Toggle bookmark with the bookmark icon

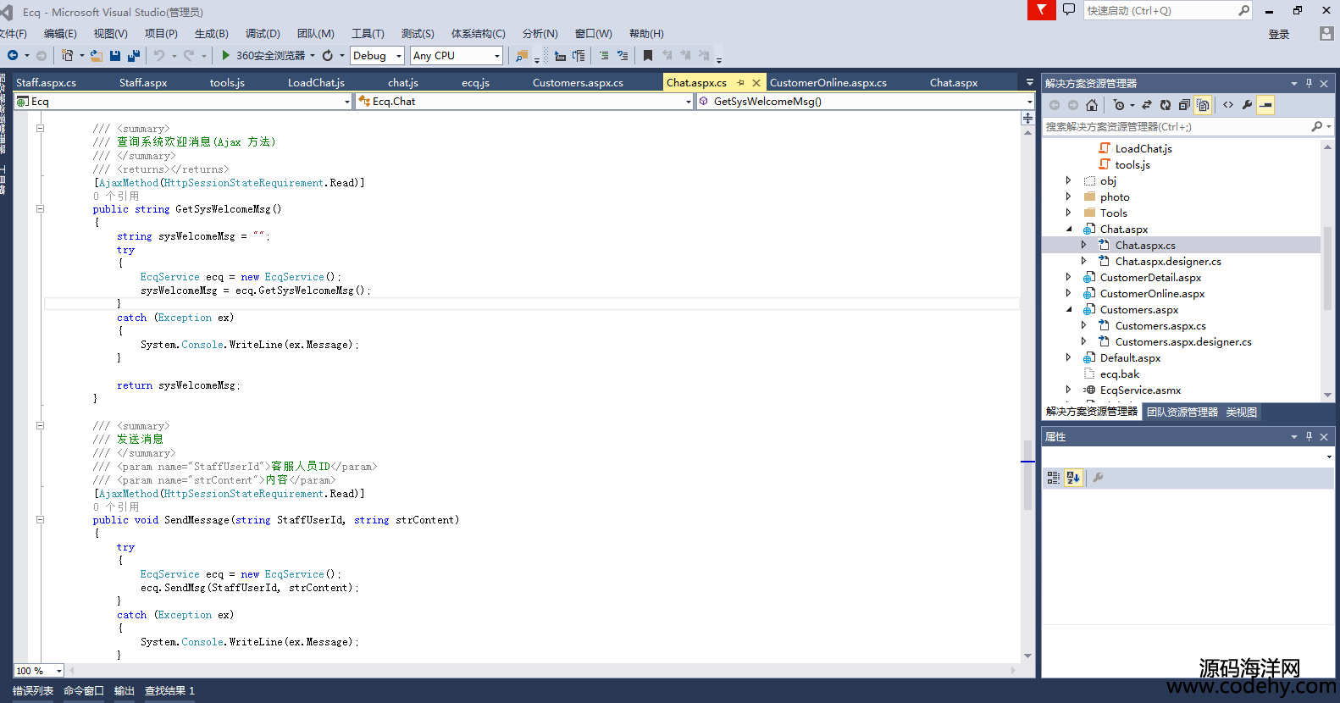648,55
